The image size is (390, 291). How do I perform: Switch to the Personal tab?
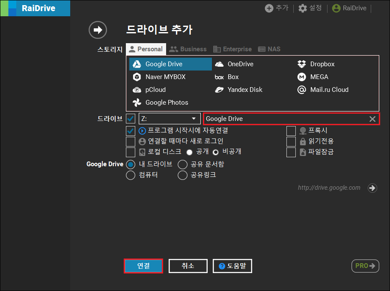coord(146,49)
